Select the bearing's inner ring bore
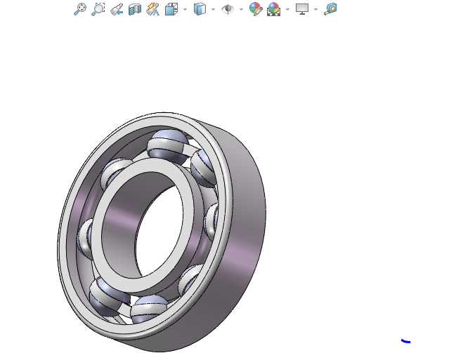The height and width of the screenshot is (353, 456). (x=125, y=215)
